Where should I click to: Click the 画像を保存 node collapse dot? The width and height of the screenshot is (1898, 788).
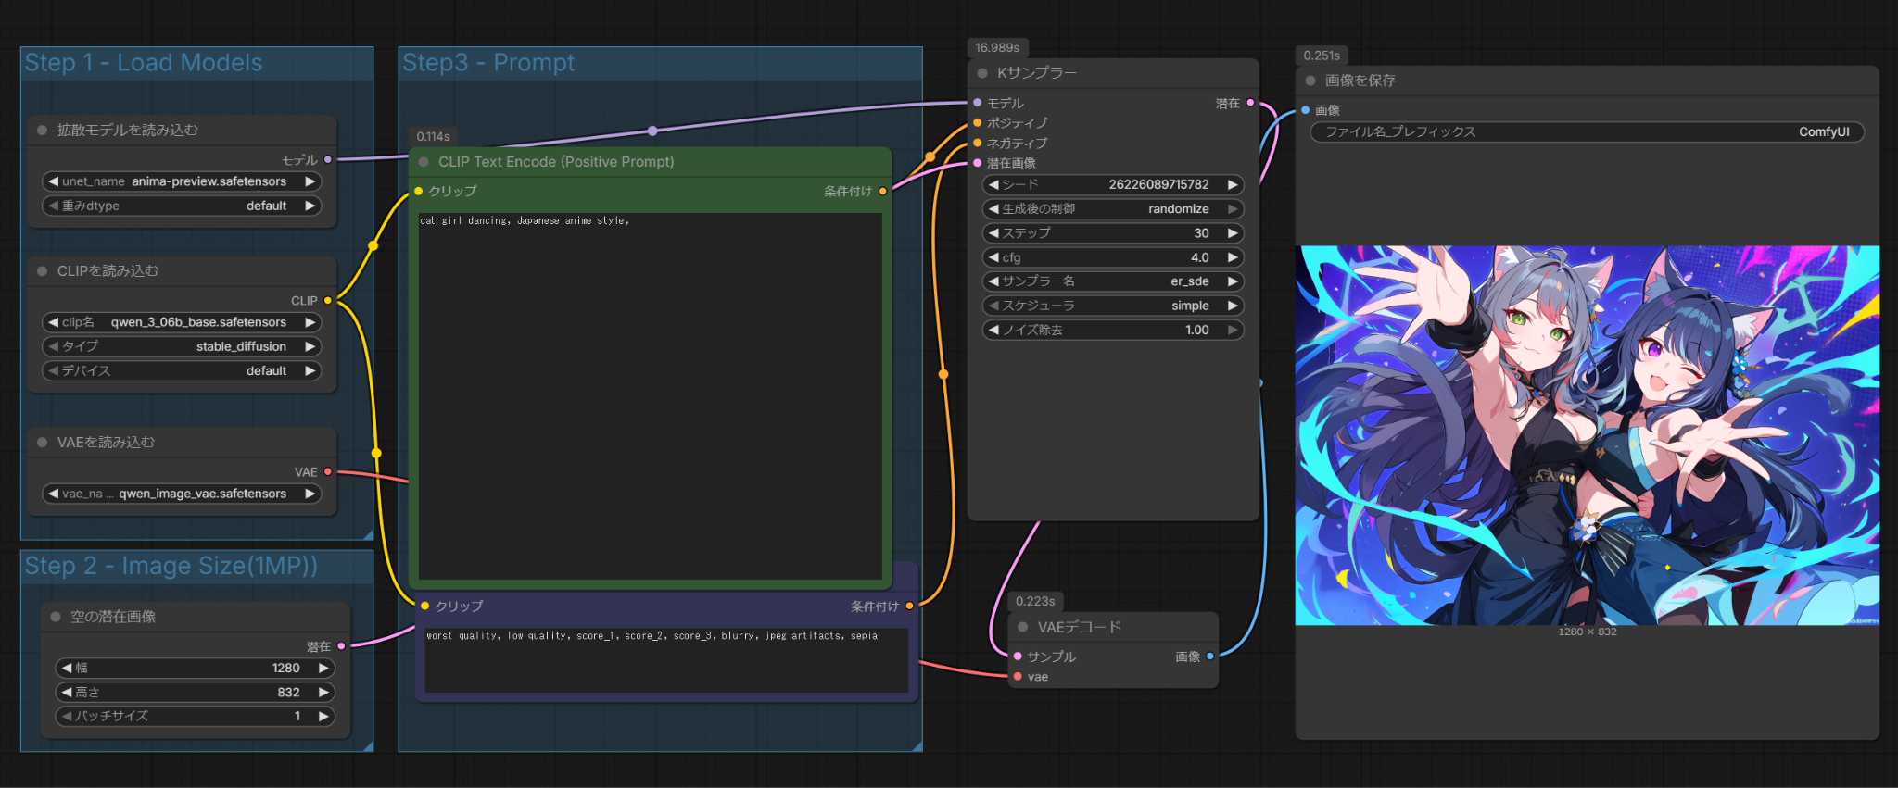[x=1310, y=81]
